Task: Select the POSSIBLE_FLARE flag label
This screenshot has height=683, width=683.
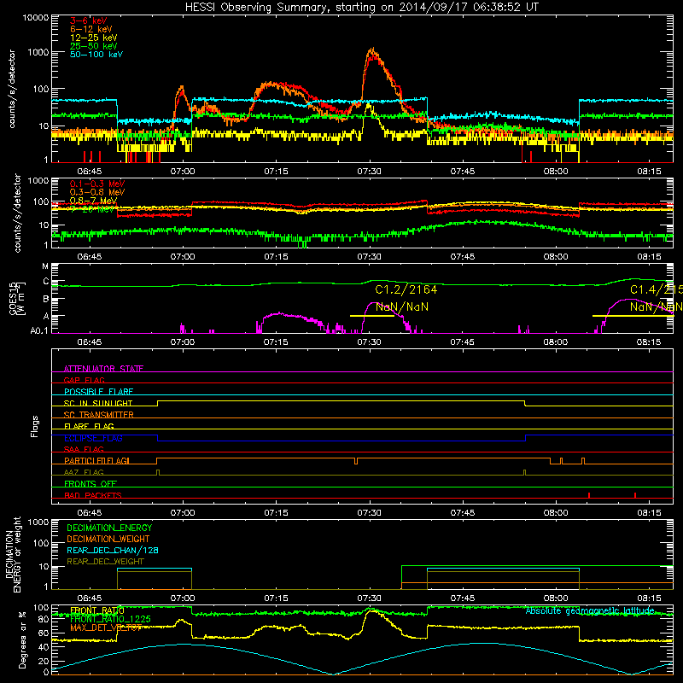Action: tap(98, 392)
